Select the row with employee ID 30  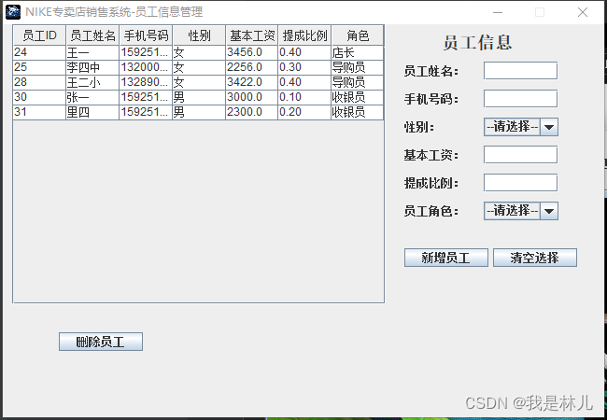198,97
